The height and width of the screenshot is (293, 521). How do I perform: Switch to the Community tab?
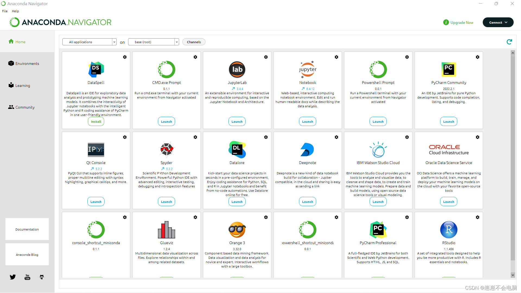[x=27, y=107]
